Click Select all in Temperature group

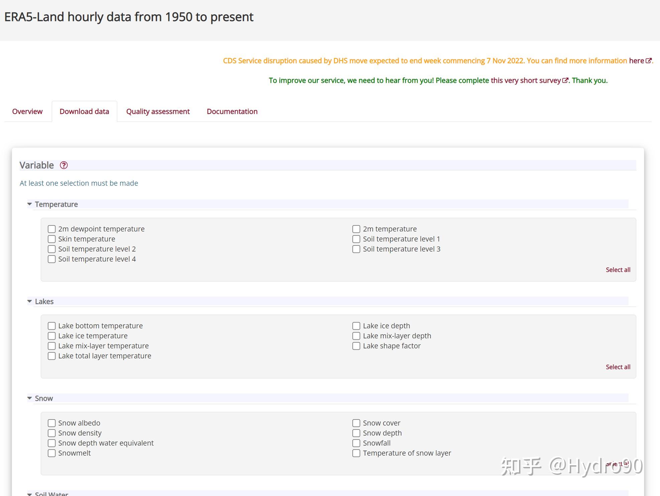(618, 270)
